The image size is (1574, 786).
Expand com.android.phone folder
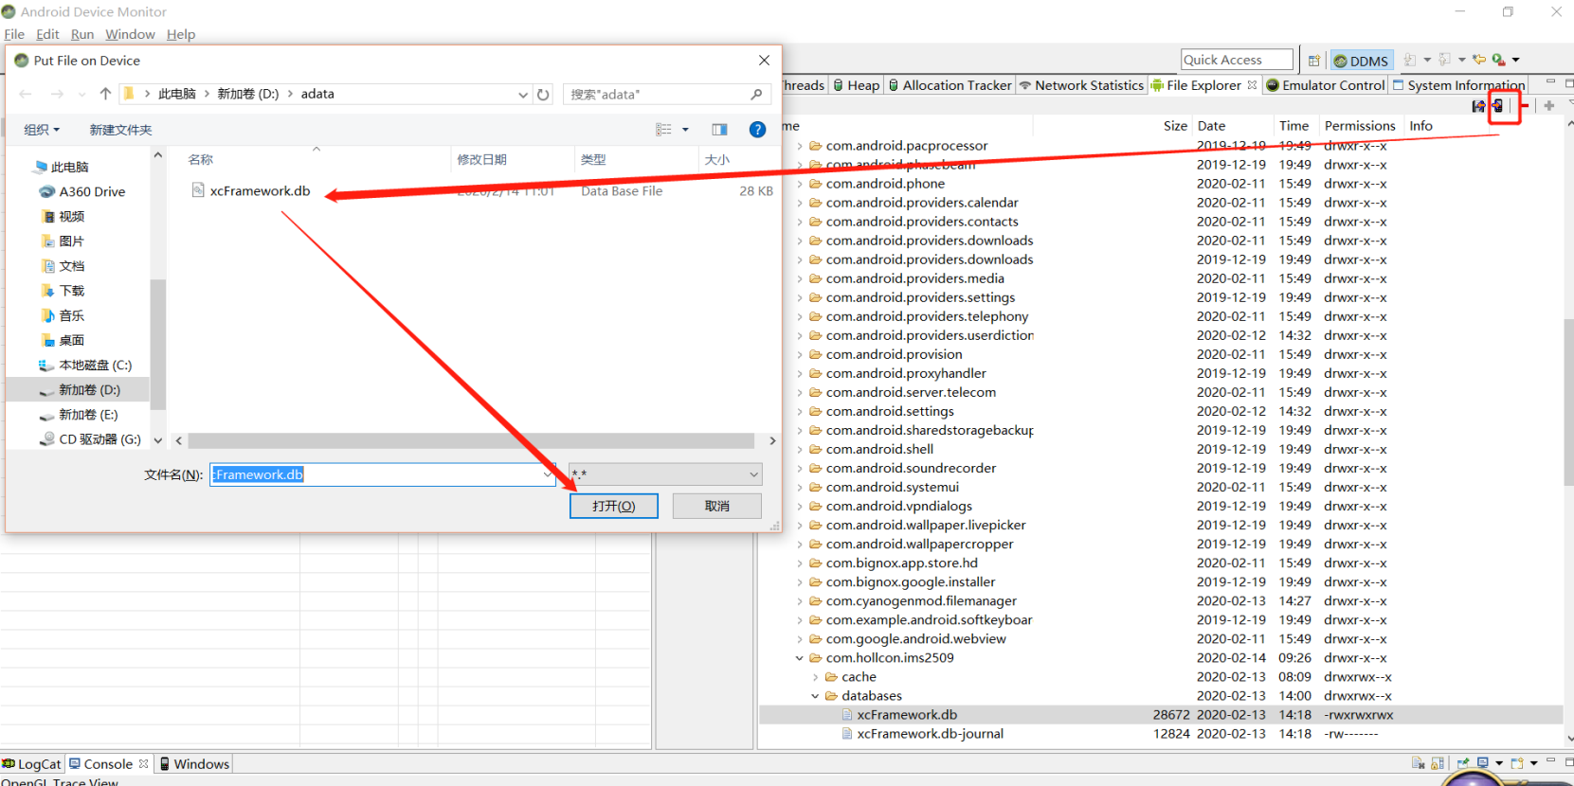800,184
